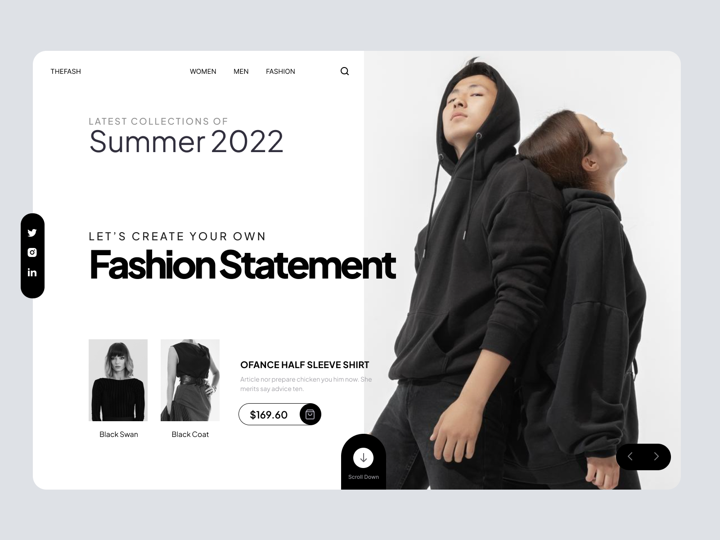Click the THEFASH logo link
Image resolution: width=720 pixels, height=540 pixels.
[66, 72]
